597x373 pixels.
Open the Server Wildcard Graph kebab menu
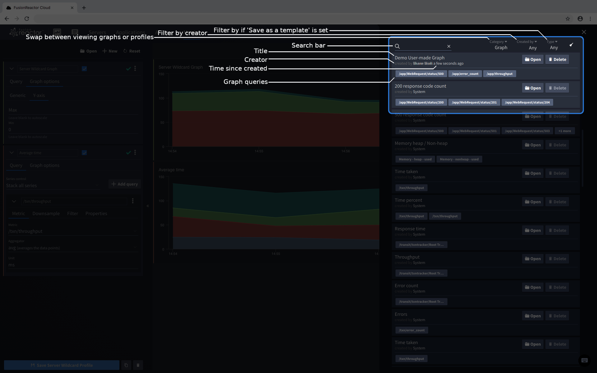coord(135,68)
